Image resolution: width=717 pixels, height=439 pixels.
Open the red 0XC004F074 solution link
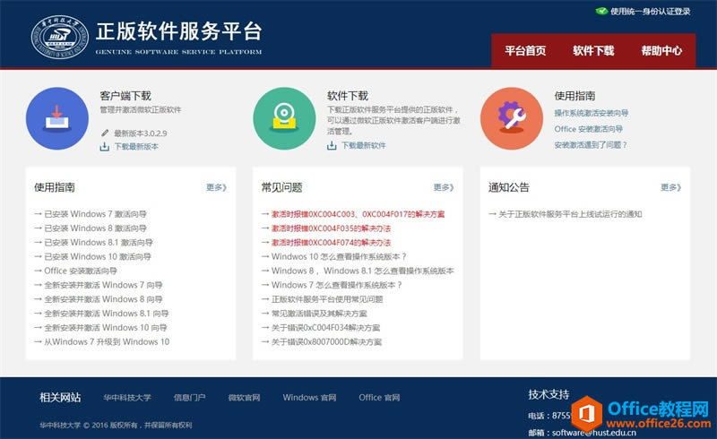coord(331,243)
